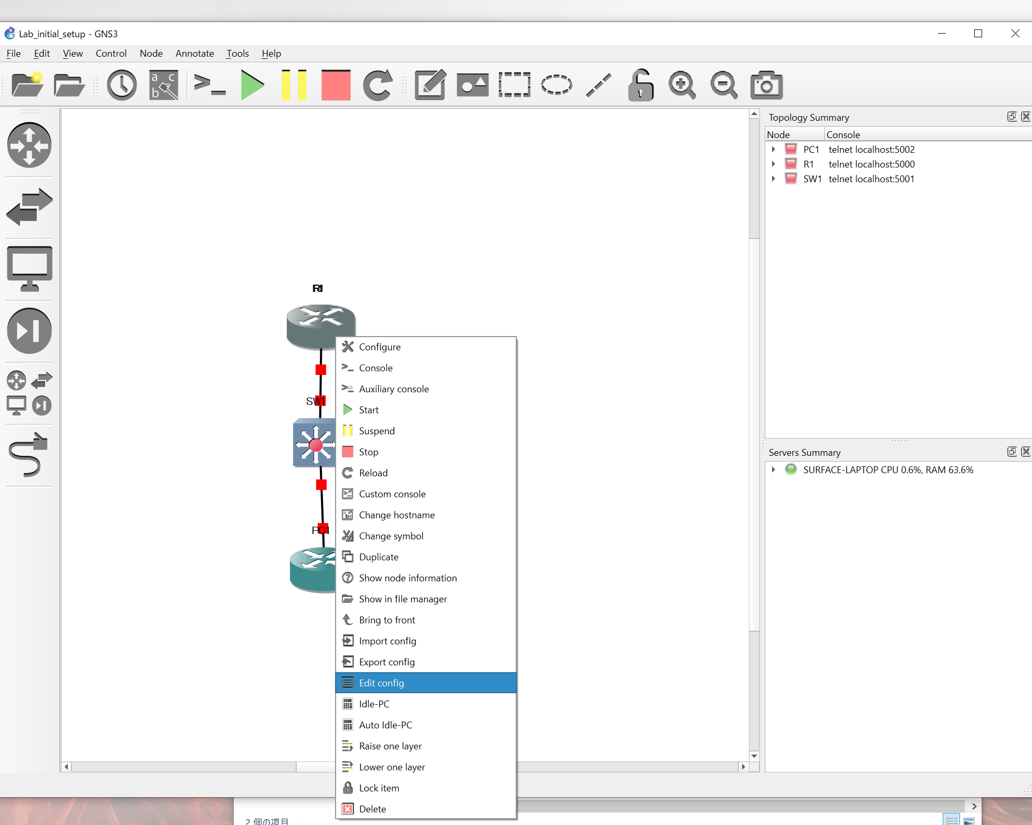Screen dimensions: 1032x825
Task: Open console to all devices icon
Action: [x=210, y=85]
